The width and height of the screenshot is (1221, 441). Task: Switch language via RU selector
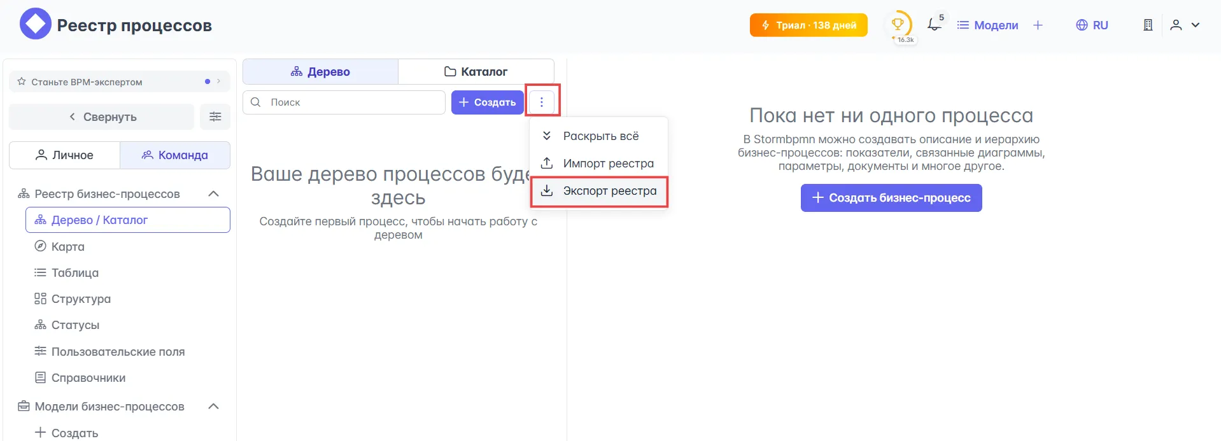tap(1092, 25)
